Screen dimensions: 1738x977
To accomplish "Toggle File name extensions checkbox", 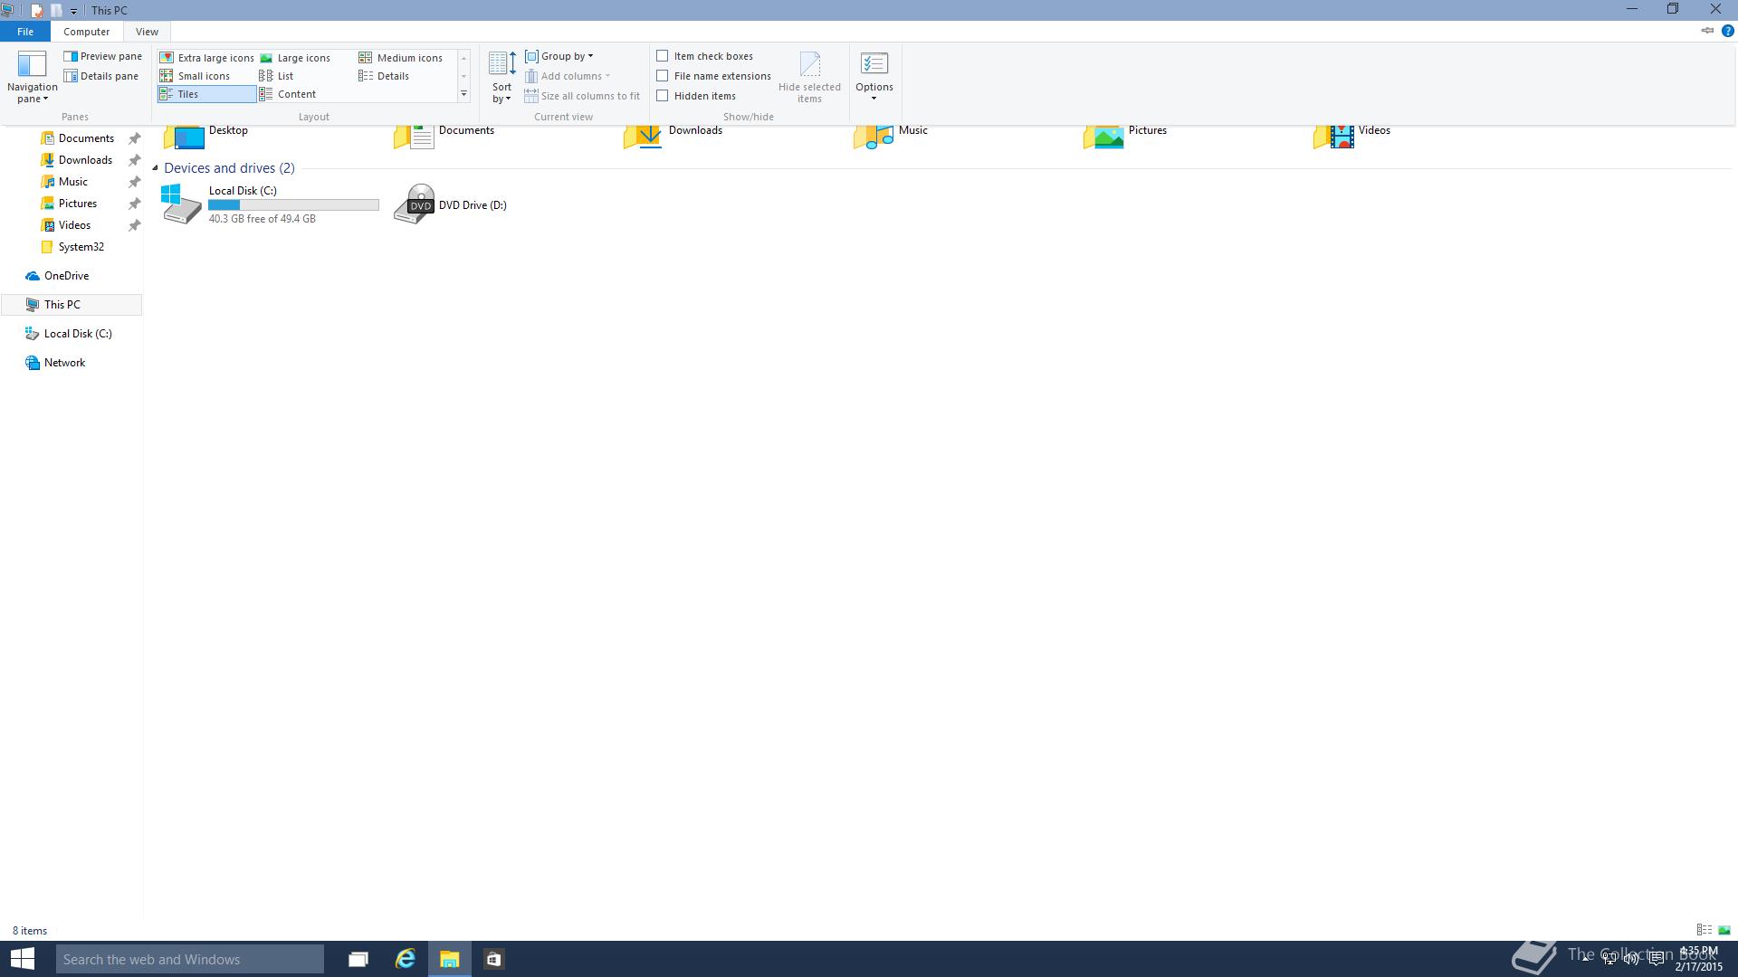I will (663, 76).
